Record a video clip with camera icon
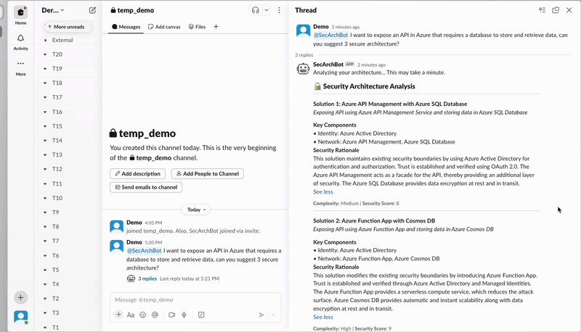The image size is (581, 332). (172, 315)
